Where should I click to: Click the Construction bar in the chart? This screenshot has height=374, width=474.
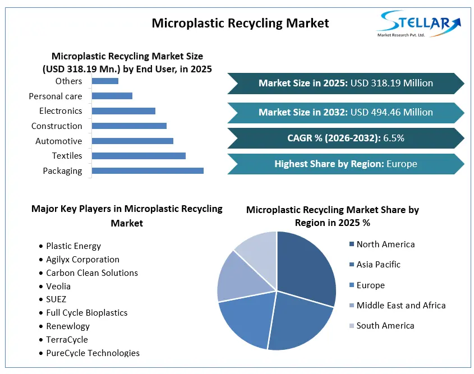(129, 126)
